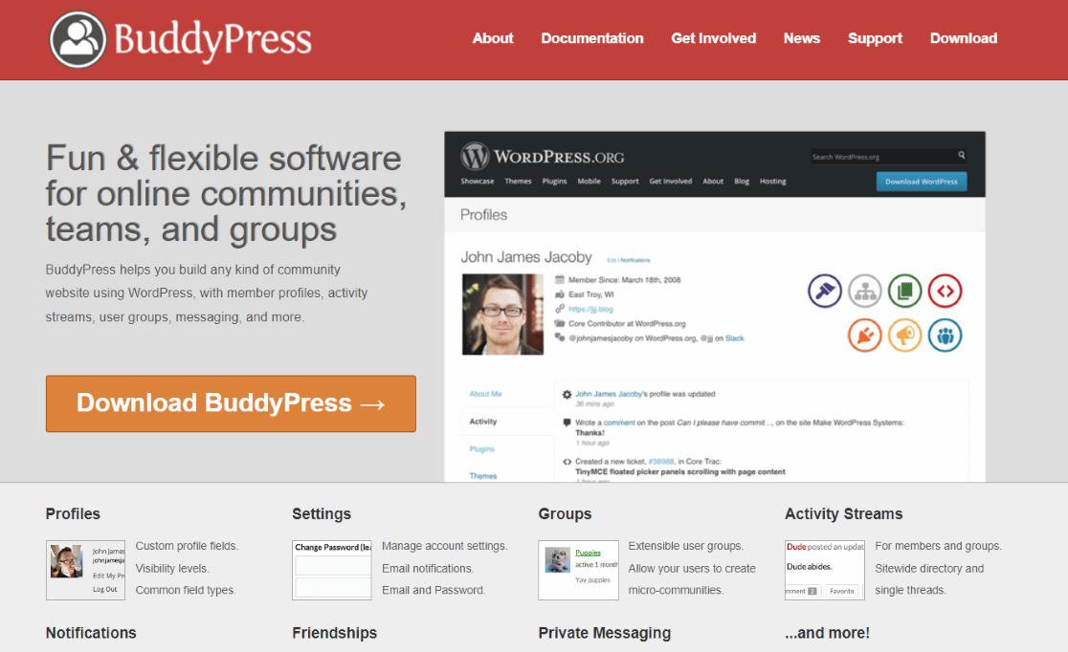Viewport: 1068px width, 652px height.
Task: Click the gray sitemap badge icon
Action: point(865,291)
